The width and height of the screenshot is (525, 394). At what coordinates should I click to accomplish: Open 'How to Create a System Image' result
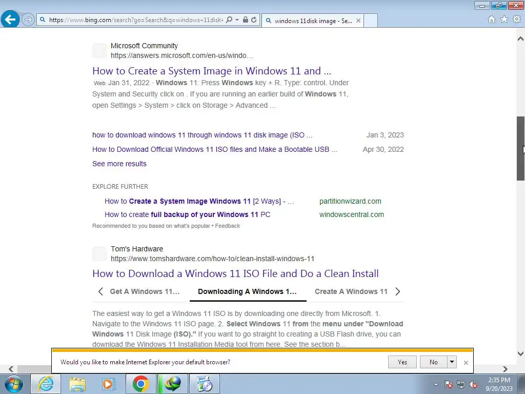(x=212, y=71)
